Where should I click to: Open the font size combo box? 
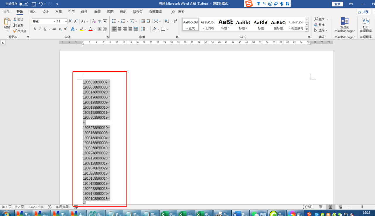coord(62,21)
